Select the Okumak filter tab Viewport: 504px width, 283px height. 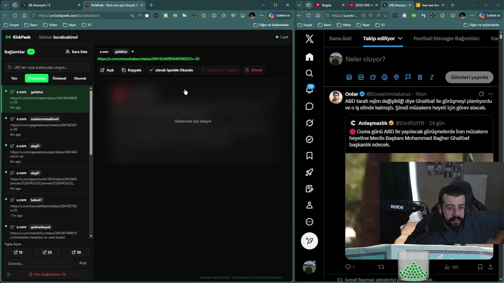pos(80,78)
